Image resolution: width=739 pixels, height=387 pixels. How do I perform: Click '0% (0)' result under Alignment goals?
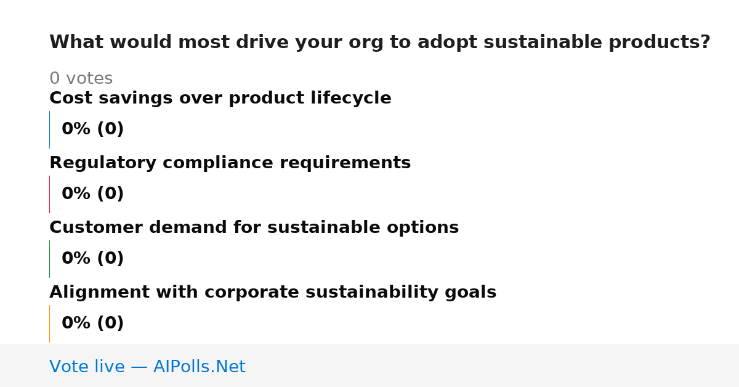coord(92,324)
